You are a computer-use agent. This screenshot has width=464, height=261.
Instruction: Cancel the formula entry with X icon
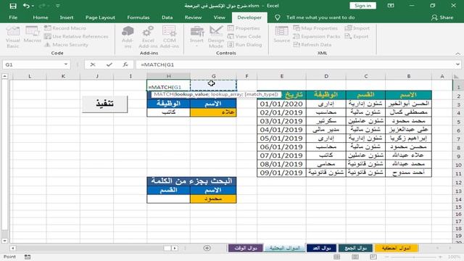click(x=93, y=65)
